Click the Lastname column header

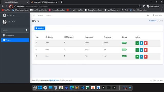pos(89,37)
